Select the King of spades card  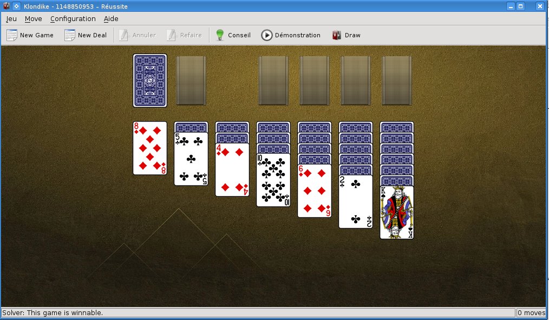click(x=397, y=212)
